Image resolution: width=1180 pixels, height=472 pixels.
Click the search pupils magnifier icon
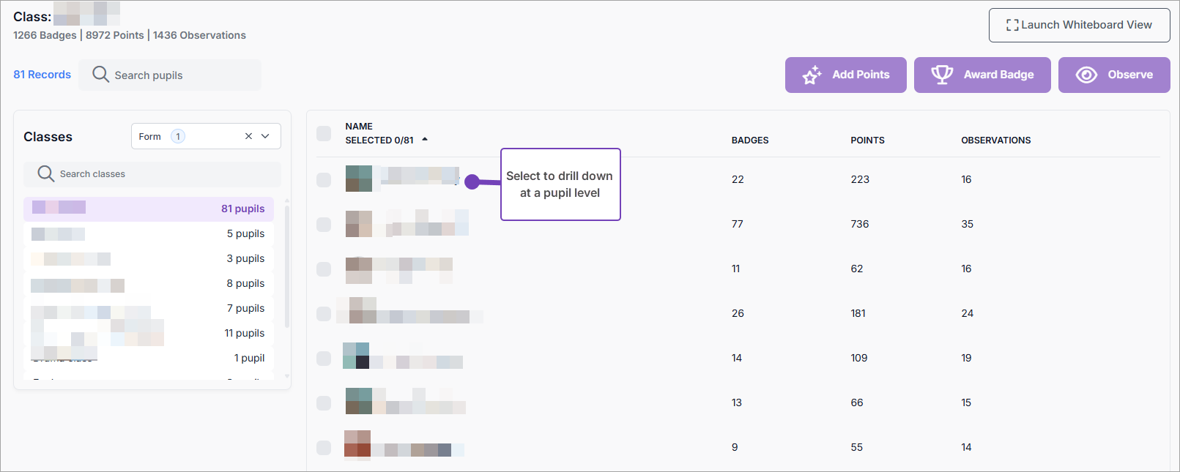[101, 75]
